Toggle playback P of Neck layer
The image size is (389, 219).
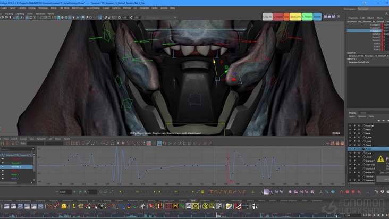(x=354, y=133)
